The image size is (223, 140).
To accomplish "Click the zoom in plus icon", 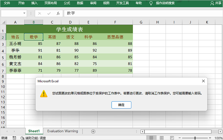I will [210, 138].
